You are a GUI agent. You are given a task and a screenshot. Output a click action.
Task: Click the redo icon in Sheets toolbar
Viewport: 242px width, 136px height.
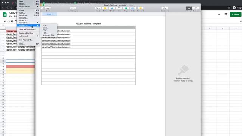(8, 21)
